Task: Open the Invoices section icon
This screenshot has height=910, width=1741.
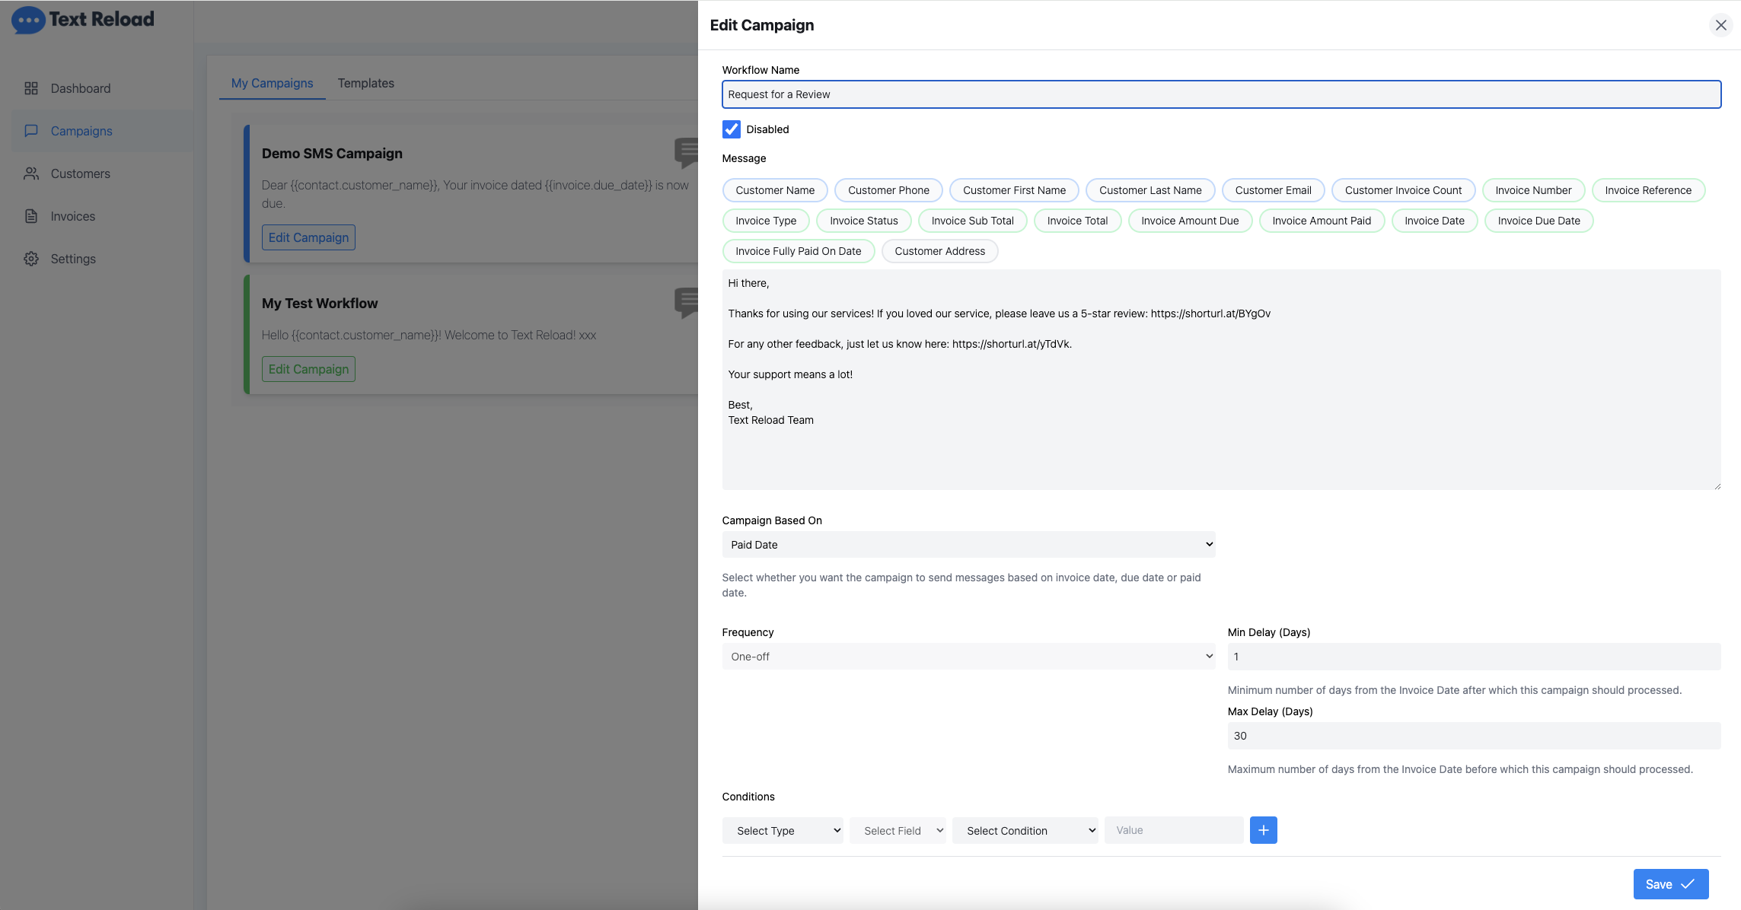Action: click(31, 215)
